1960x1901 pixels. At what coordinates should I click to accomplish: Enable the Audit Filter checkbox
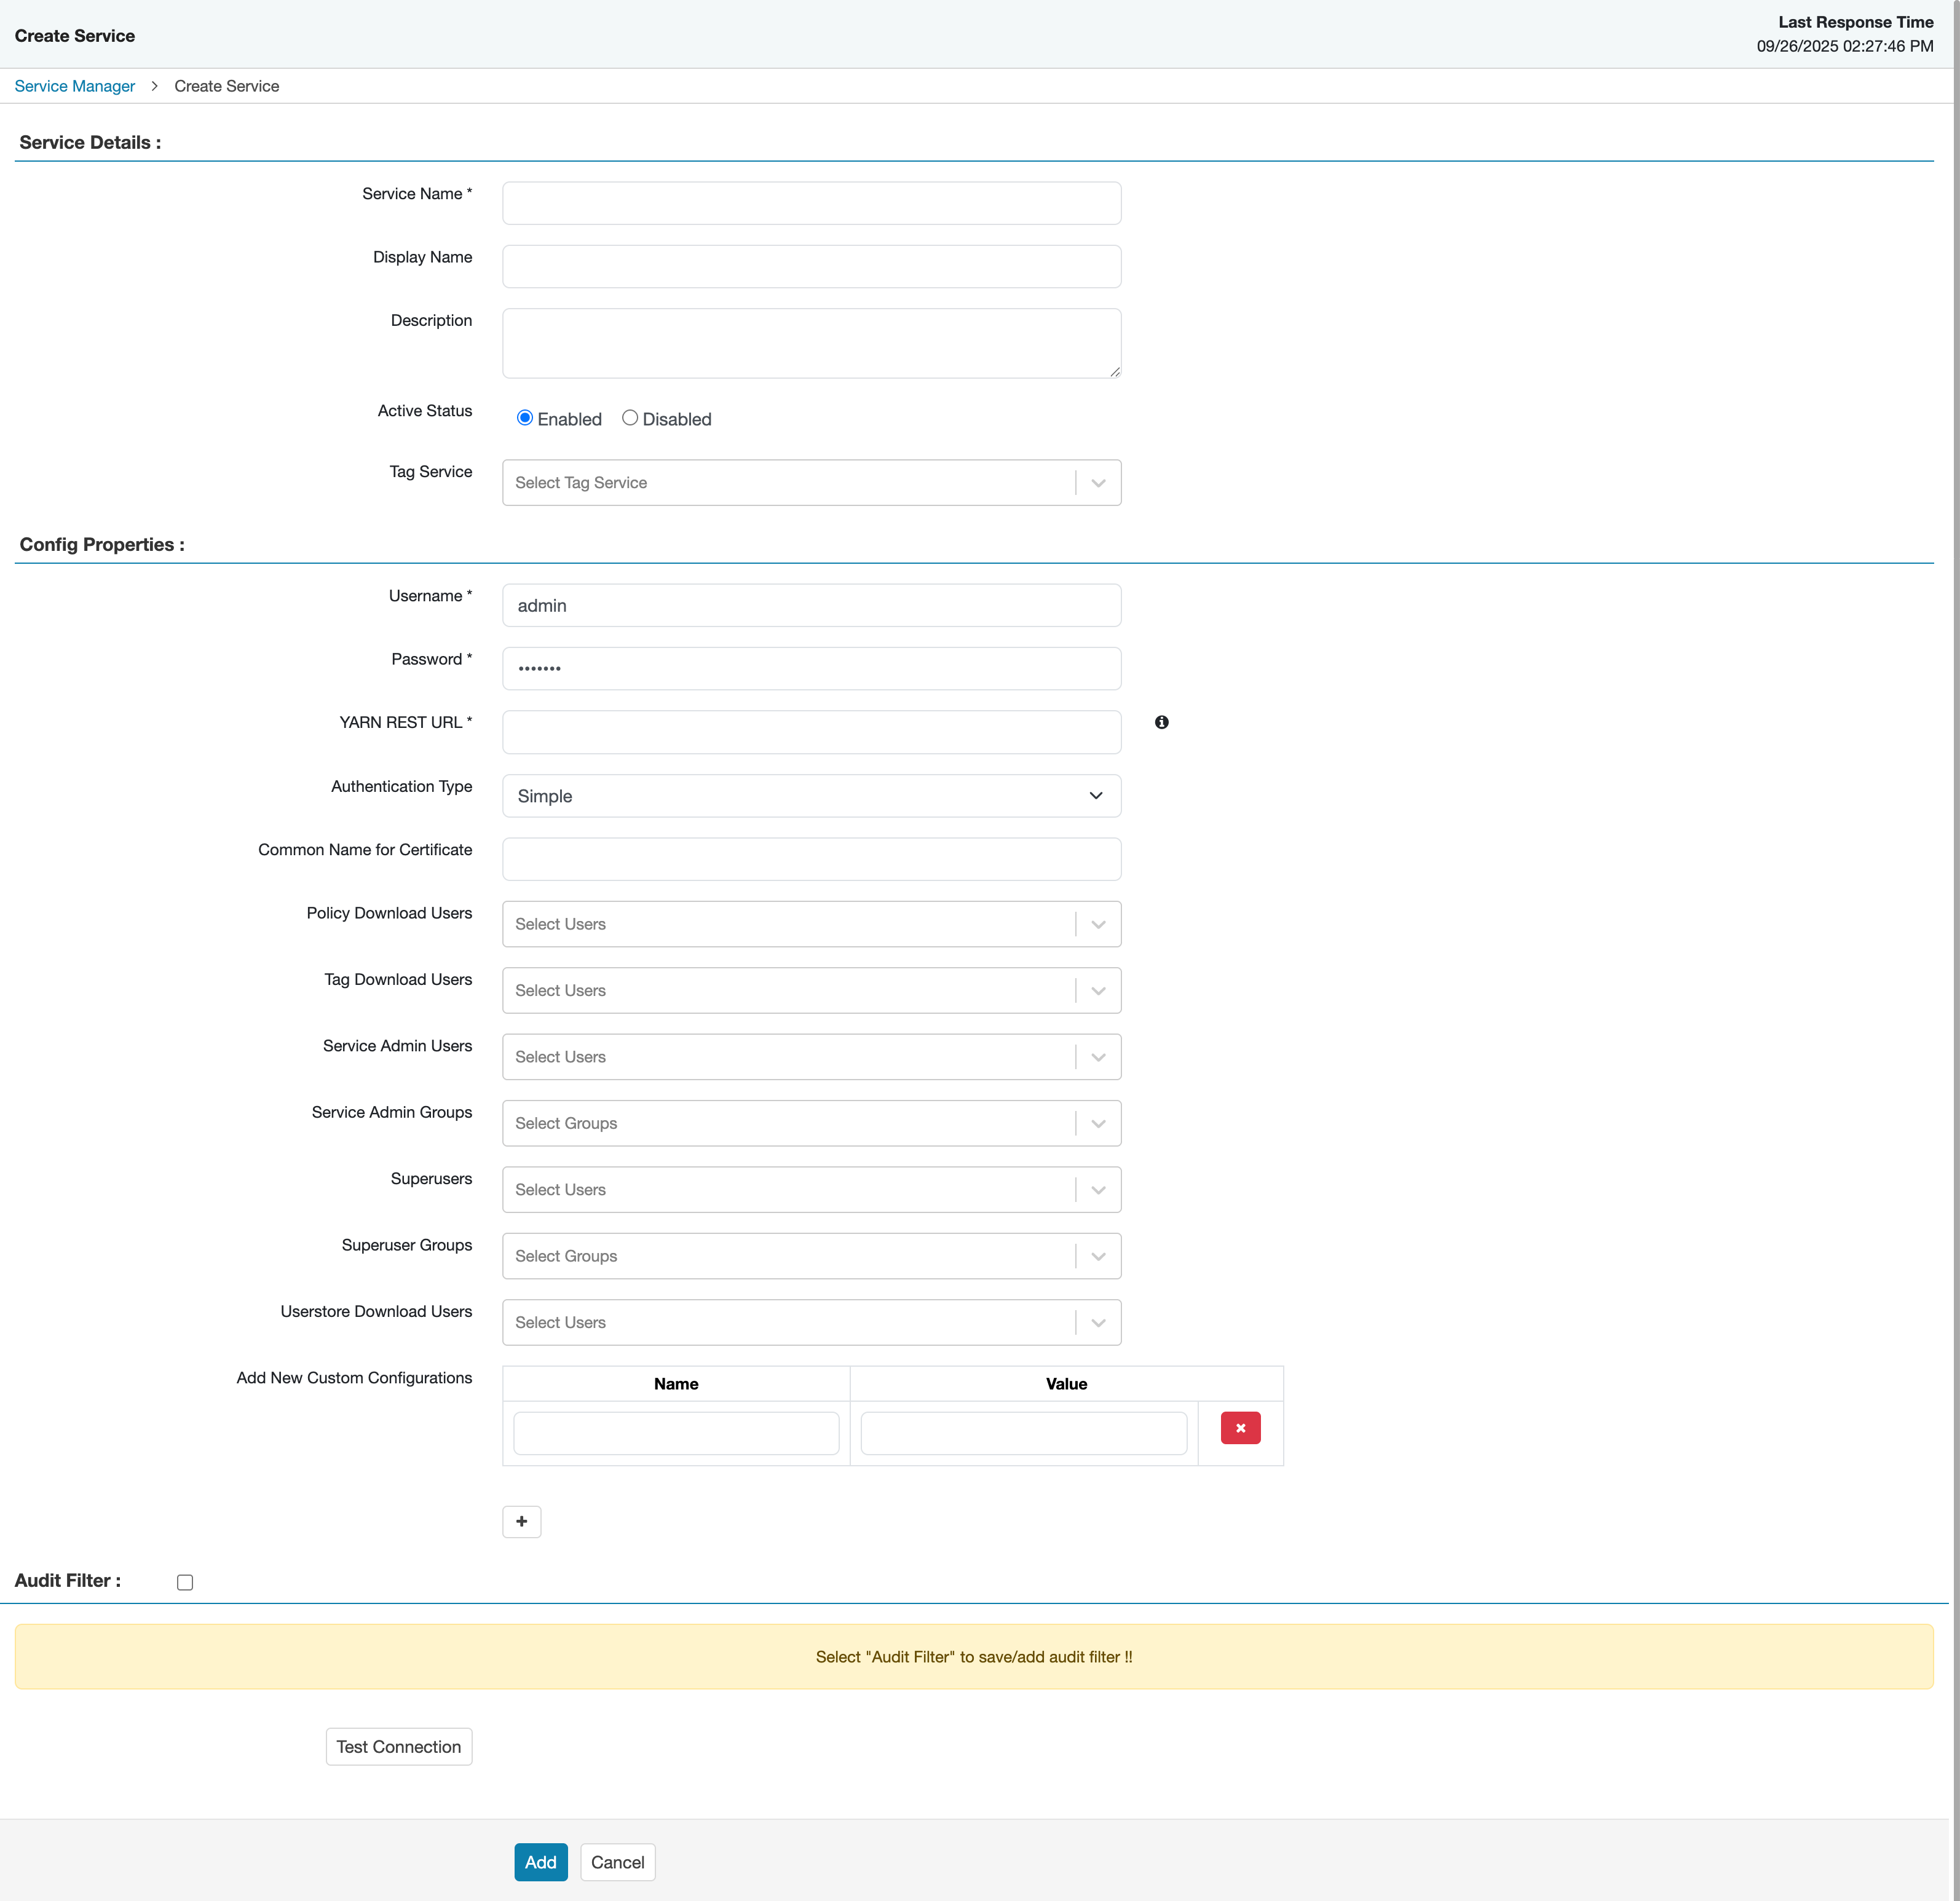pos(184,1581)
